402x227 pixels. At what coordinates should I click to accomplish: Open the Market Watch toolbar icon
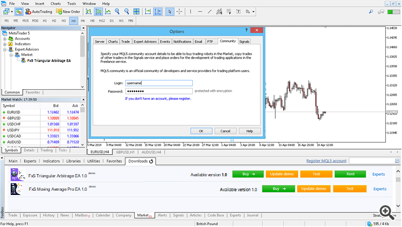[19, 12]
